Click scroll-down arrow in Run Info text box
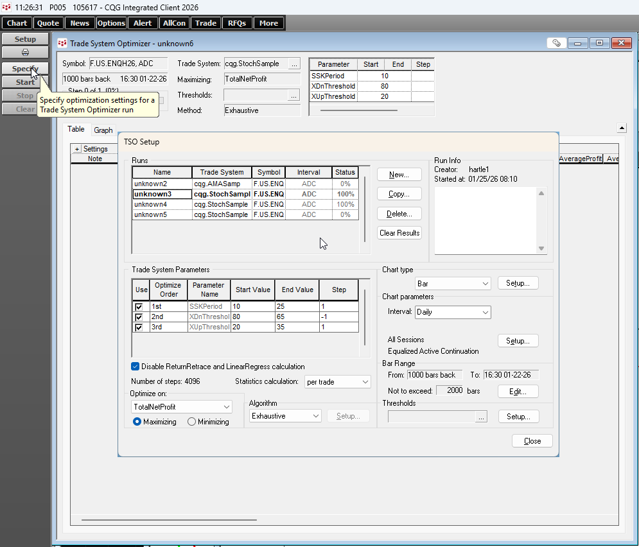Image resolution: width=639 pixels, height=547 pixels. point(541,248)
